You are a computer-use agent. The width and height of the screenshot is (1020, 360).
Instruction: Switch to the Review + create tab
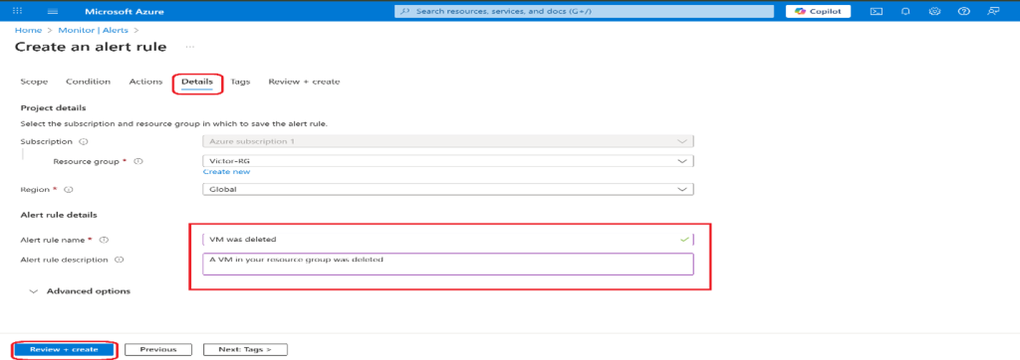pyautogui.click(x=304, y=82)
